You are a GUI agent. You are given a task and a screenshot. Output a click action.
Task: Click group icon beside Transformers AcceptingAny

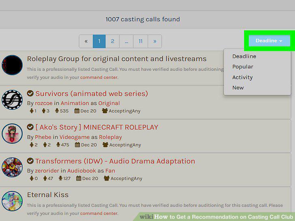(107, 178)
